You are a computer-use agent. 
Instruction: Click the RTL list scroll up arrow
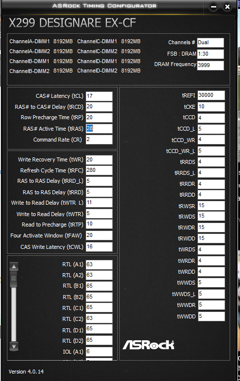click(x=14, y=267)
